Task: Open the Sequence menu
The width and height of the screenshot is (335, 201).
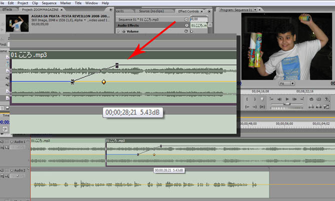Action: (x=49, y=3)
